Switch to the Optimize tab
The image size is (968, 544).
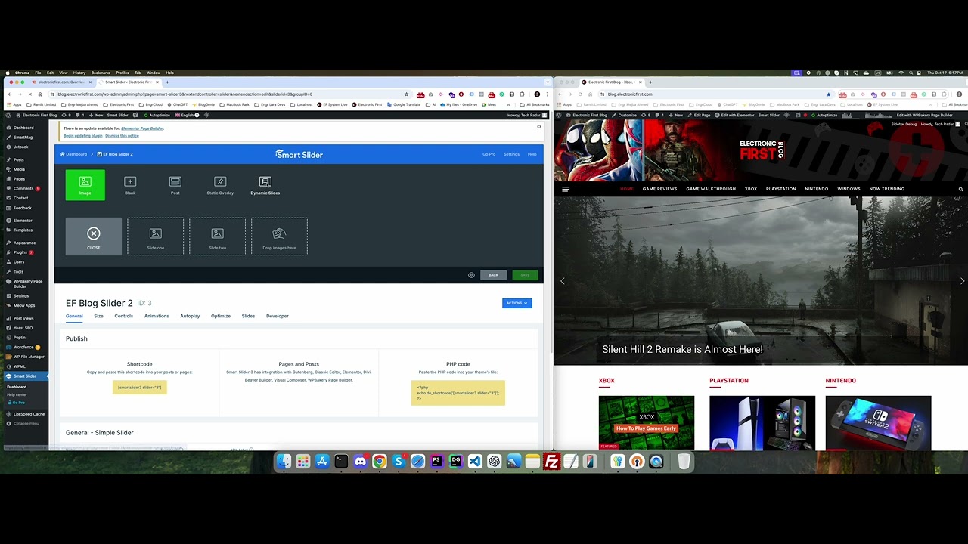pos(221,316)
